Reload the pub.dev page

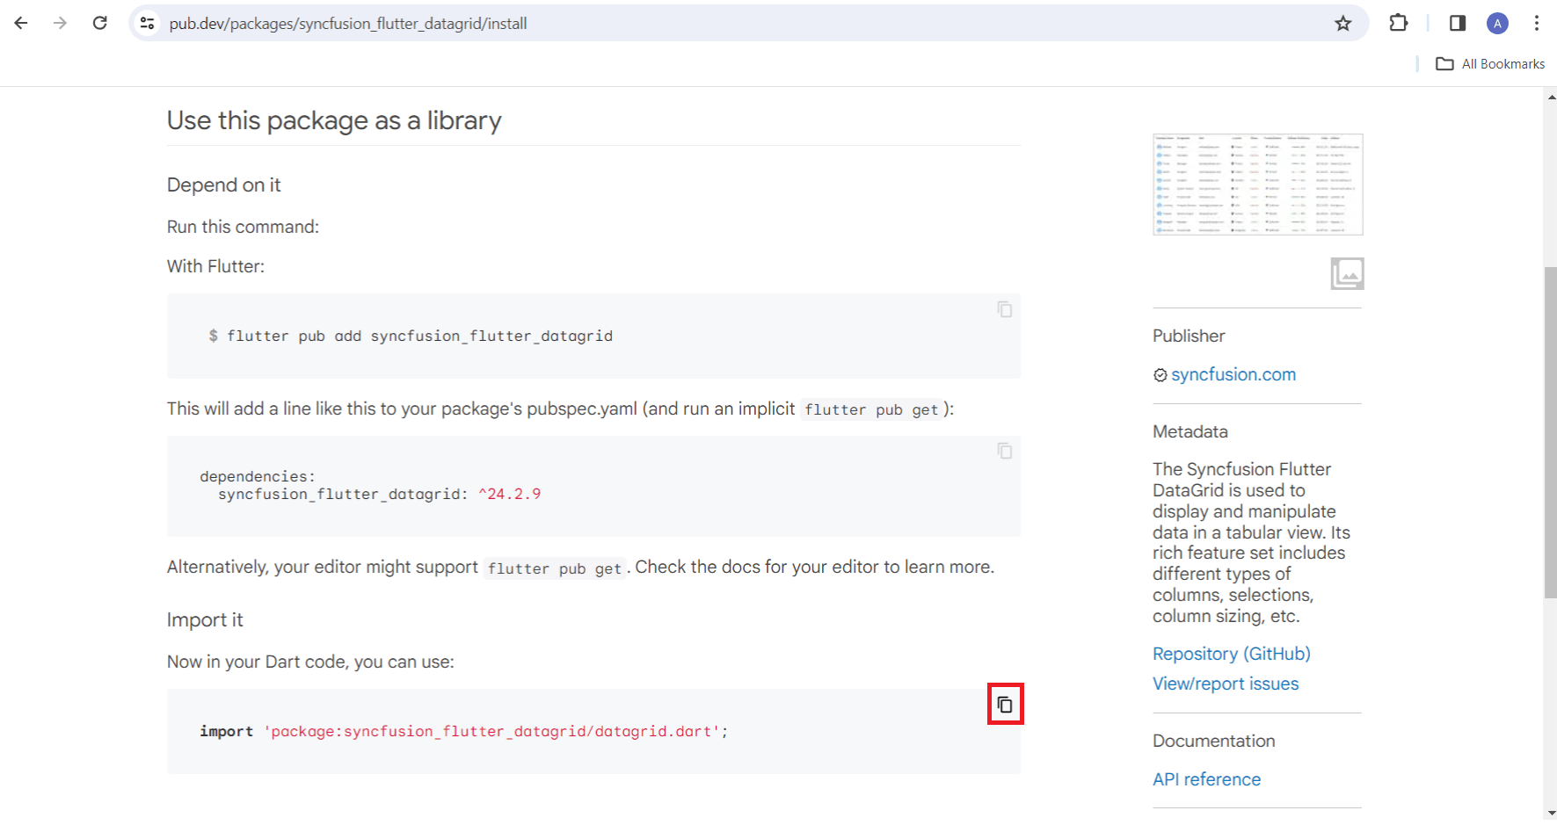click(x=100, y=24)
